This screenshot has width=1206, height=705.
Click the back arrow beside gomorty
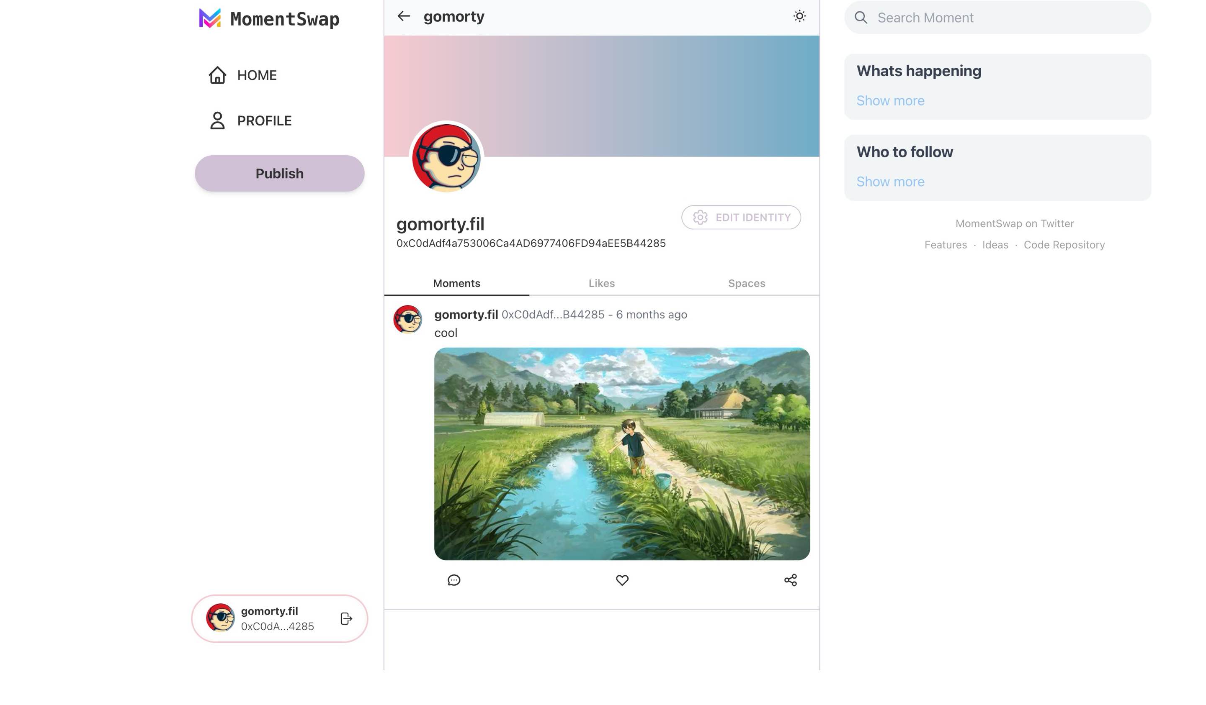(x=404, y=16)
